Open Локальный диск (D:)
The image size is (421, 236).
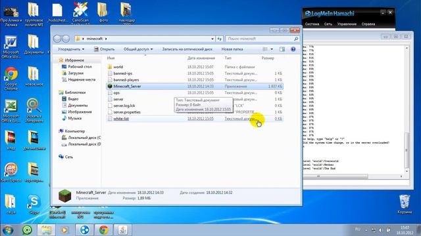(84, 144)
